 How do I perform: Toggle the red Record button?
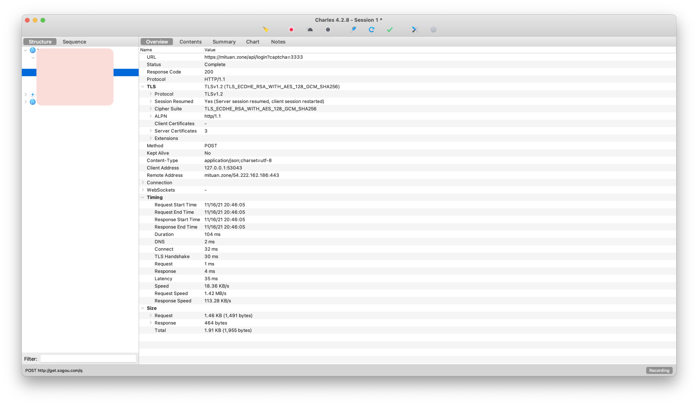click(x=291, y=30)
